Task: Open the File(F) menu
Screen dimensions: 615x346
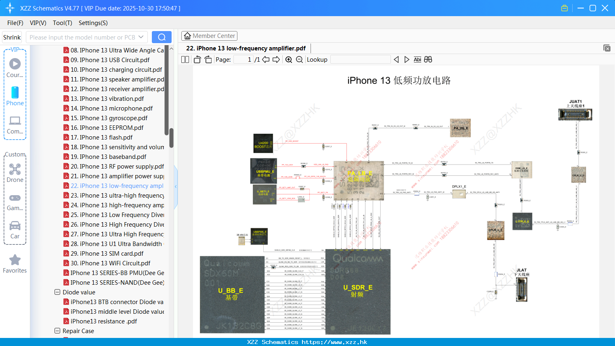Action: pos(15,23)
